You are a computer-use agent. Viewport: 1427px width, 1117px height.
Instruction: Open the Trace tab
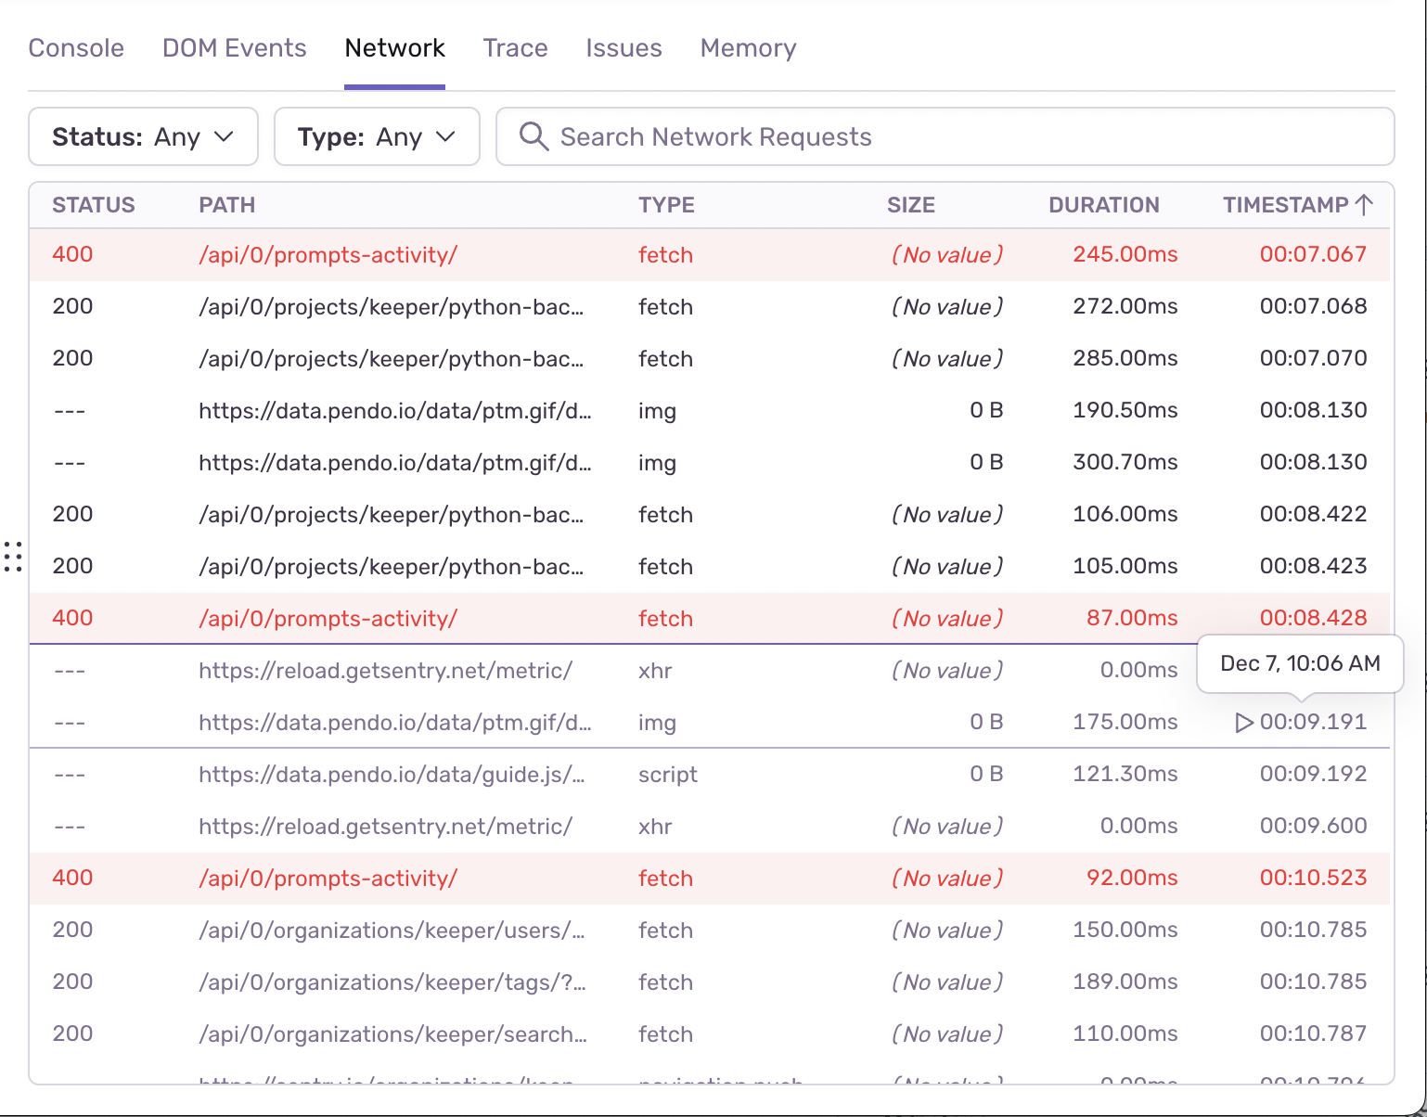[515, 48]
